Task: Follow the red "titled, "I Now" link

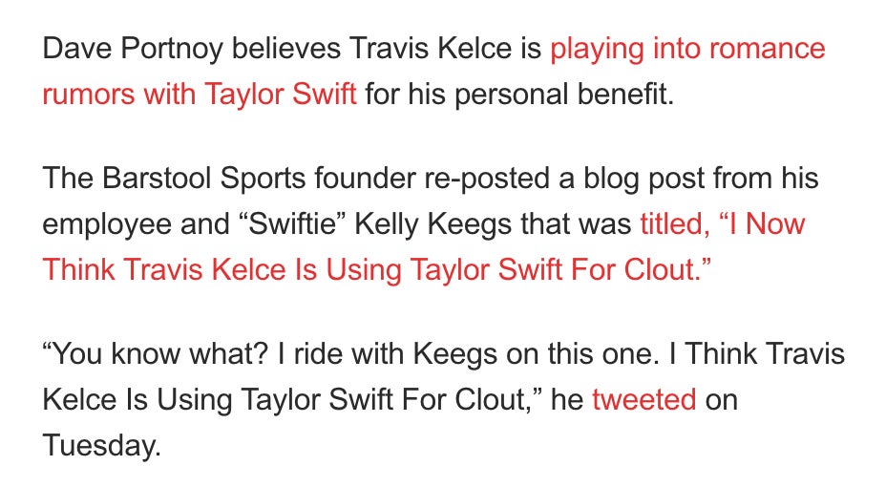Action: 723,224
